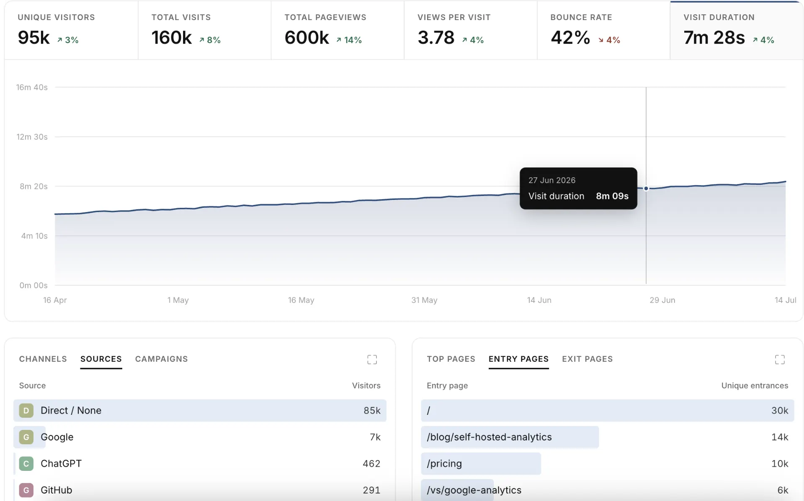The image size is (804, 501).
Task: Click the 31 May x-axis label
Action: click(x=424, y=300)
